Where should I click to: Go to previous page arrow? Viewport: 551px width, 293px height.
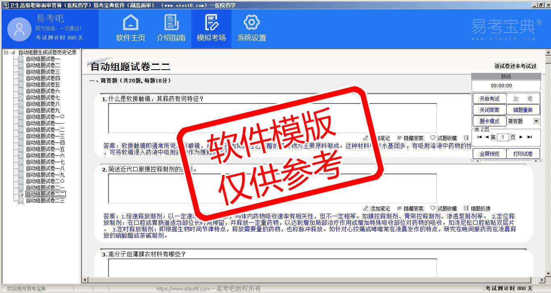(x=486, y=137)
